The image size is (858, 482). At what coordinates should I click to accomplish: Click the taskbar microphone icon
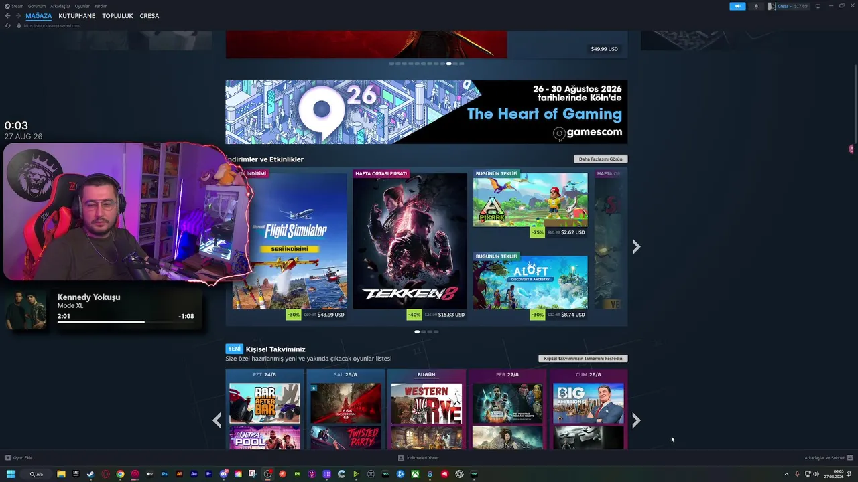(x=797, y=474)
